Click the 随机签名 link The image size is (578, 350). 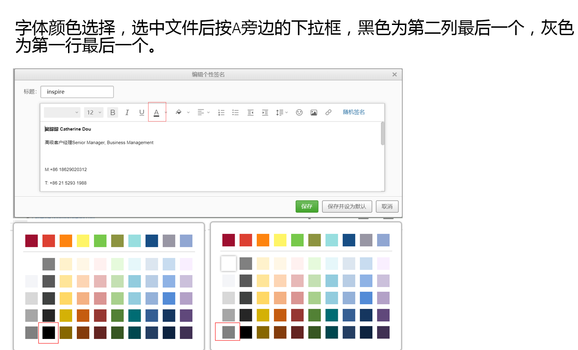pyautogui.click(x=354, y=112)
